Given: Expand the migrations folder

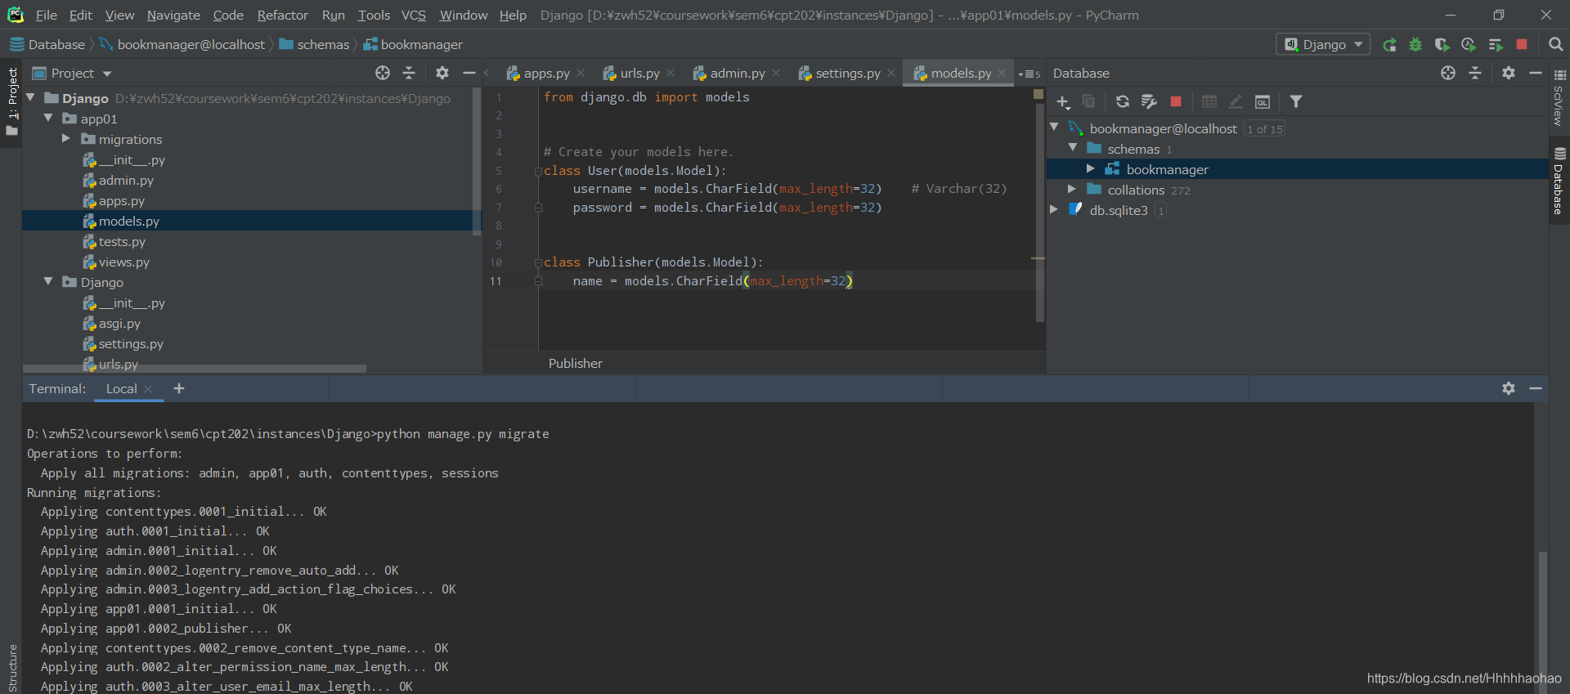Looking at the screenshot, I should (66, 138).
